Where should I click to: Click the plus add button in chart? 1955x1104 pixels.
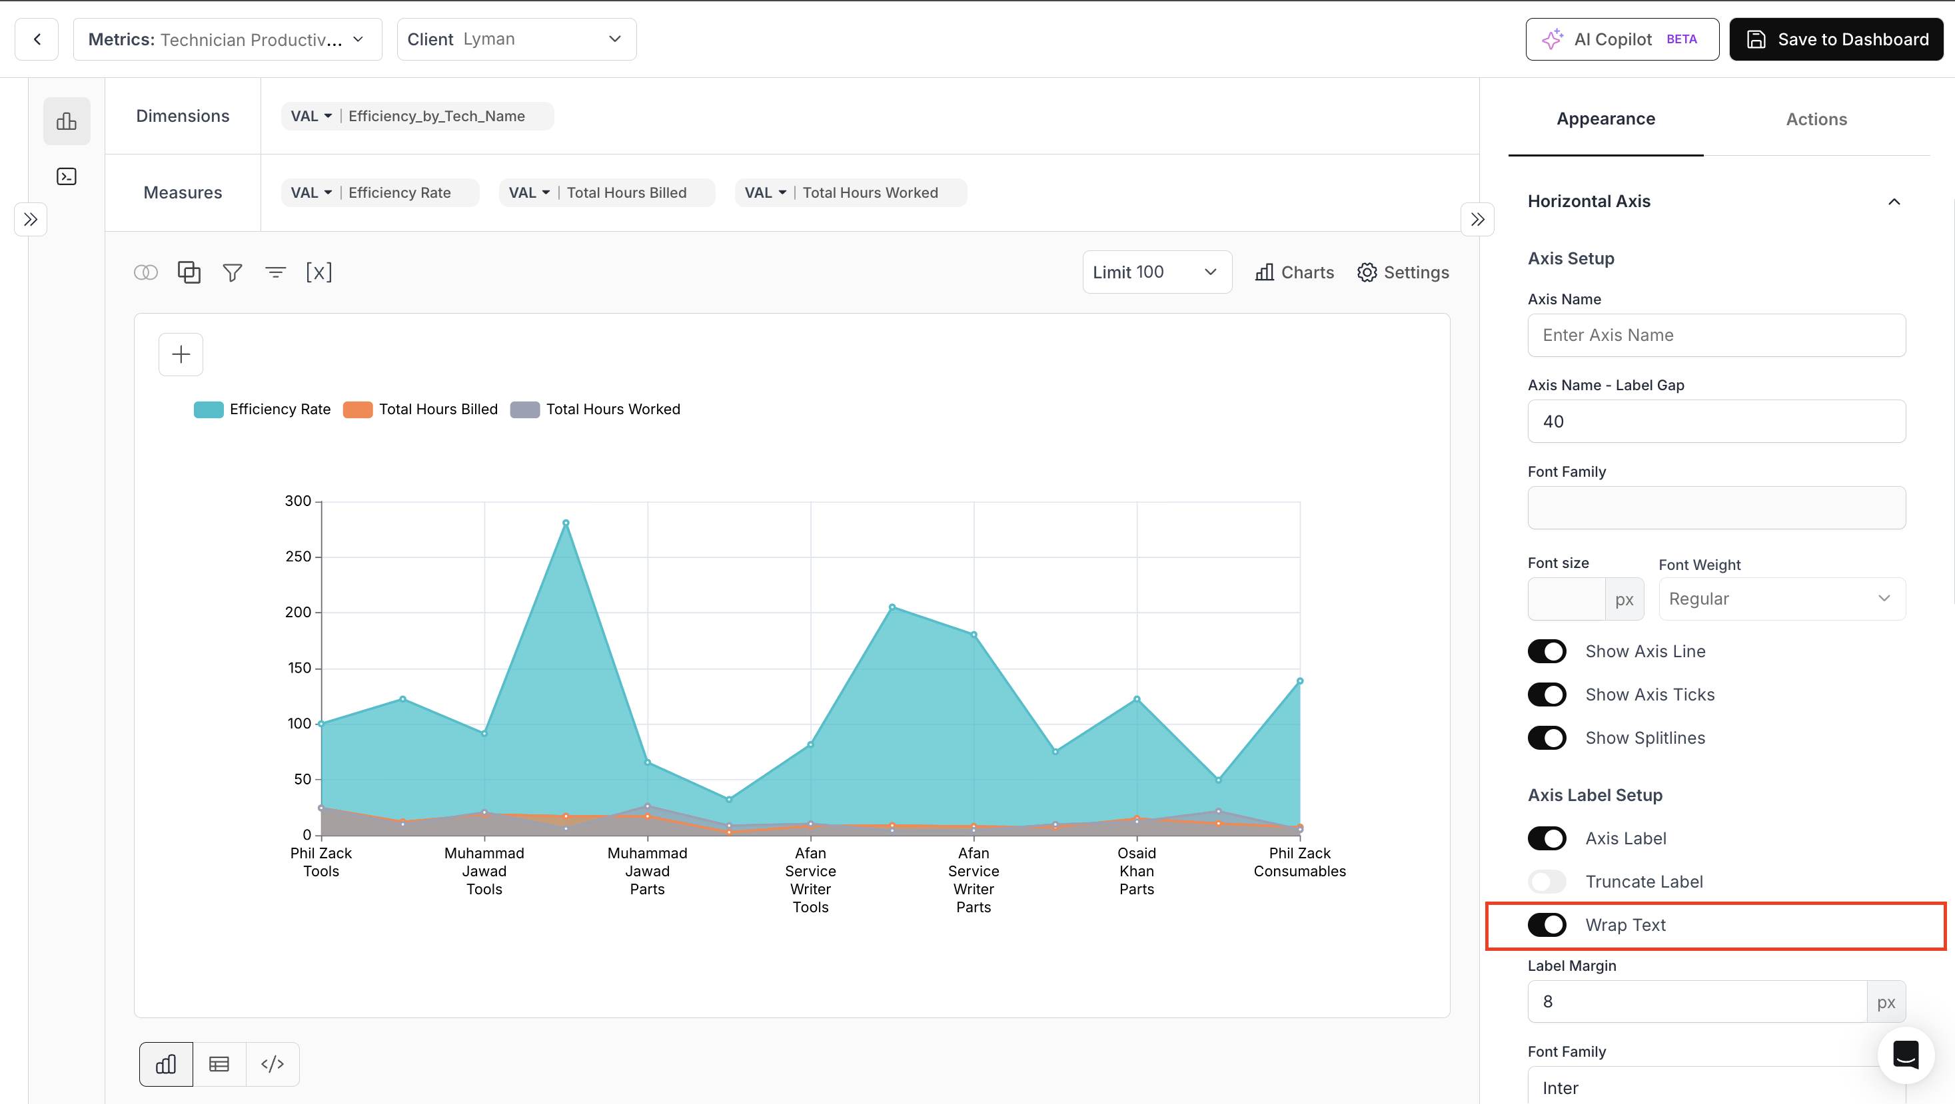181,354
